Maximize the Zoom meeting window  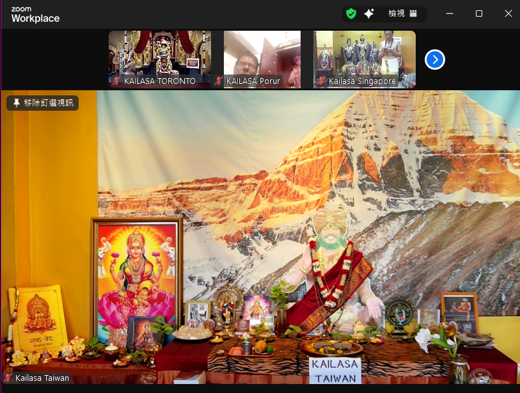click(x=479, y=13)
